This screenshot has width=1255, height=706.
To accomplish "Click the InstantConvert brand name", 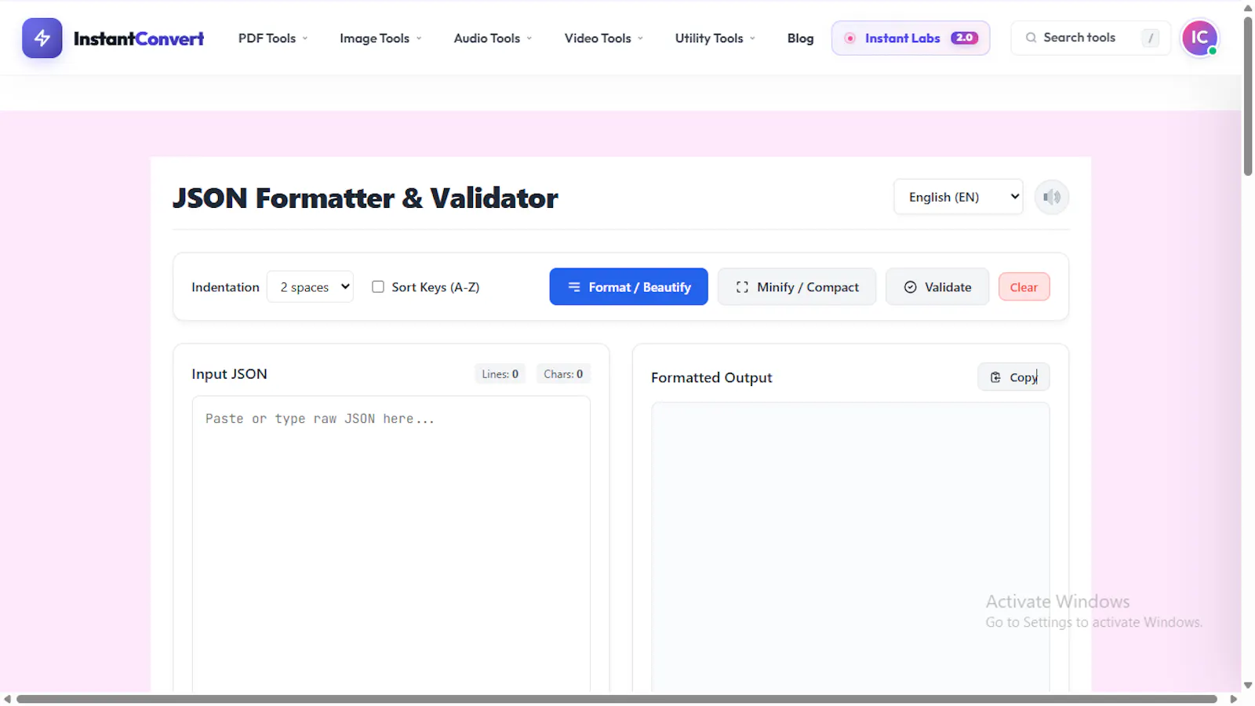I will pyautogui.click(x=139, y=38).
